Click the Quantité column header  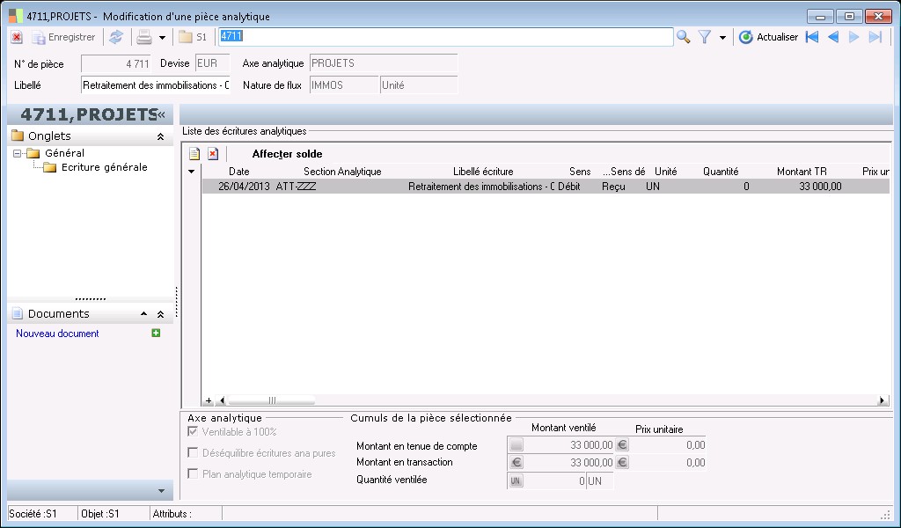[721, 172]
